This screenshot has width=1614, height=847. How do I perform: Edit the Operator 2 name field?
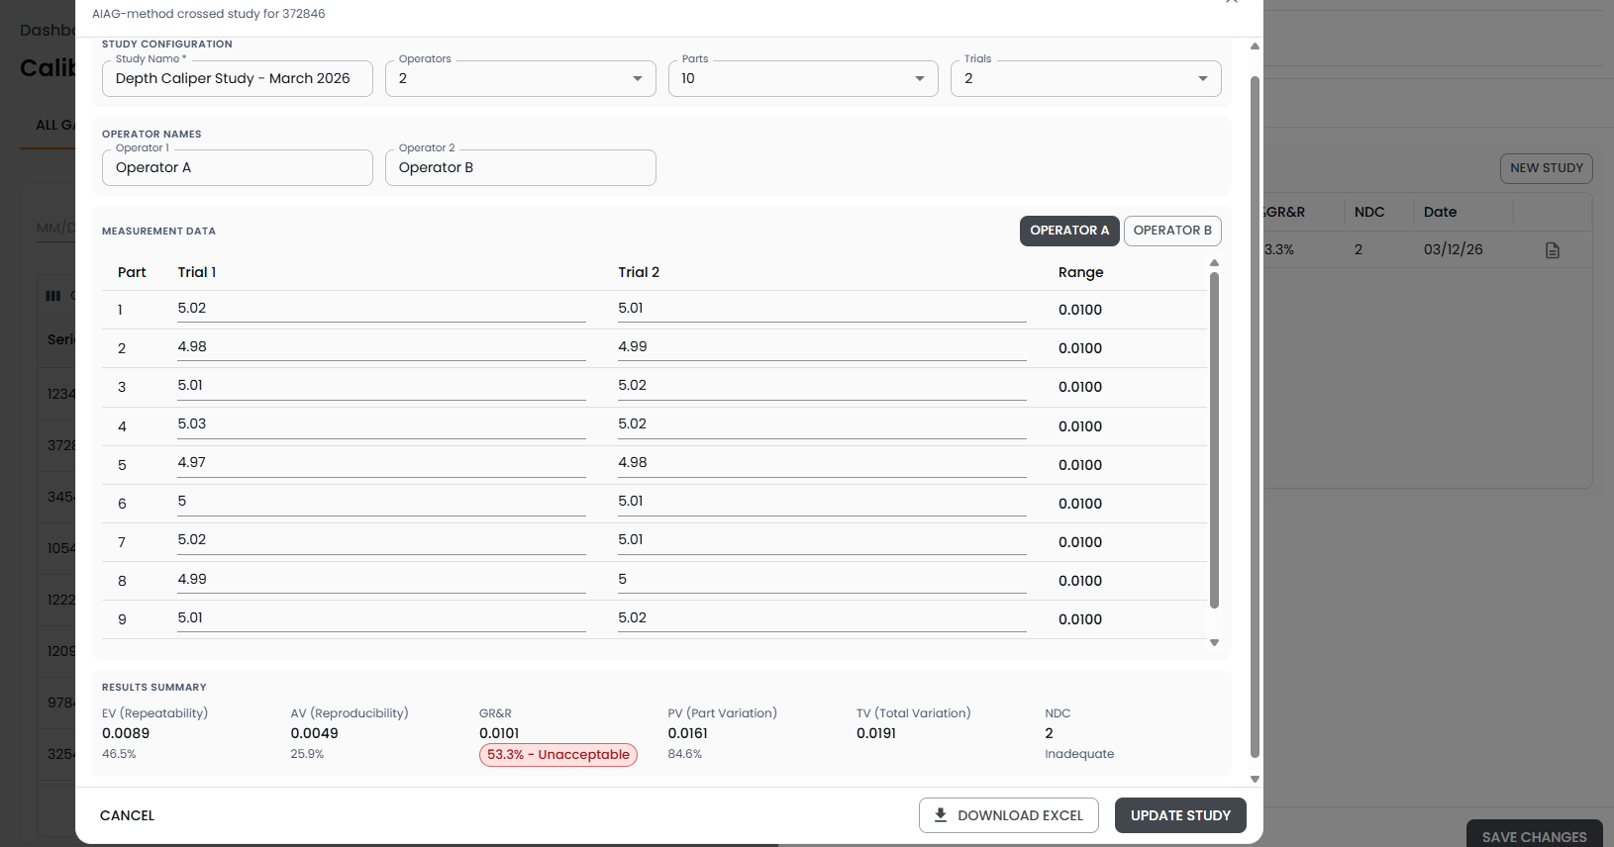pyautogui.click(x=520, y=168)
